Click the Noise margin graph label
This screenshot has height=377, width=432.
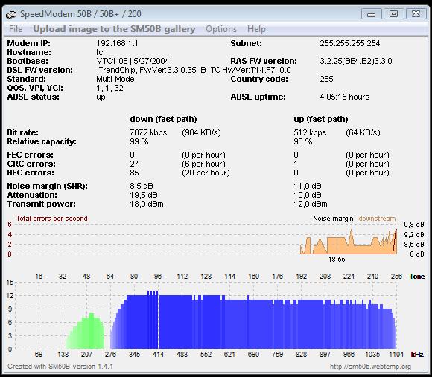(x=333, y=219)
